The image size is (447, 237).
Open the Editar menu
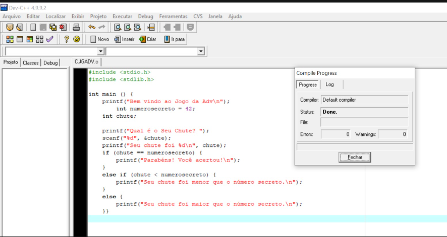point(33,17)
